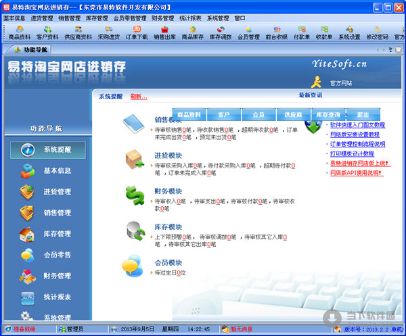406x336 pixels.
Task: Open the 窗口 menu
Action: click(240, 18)
